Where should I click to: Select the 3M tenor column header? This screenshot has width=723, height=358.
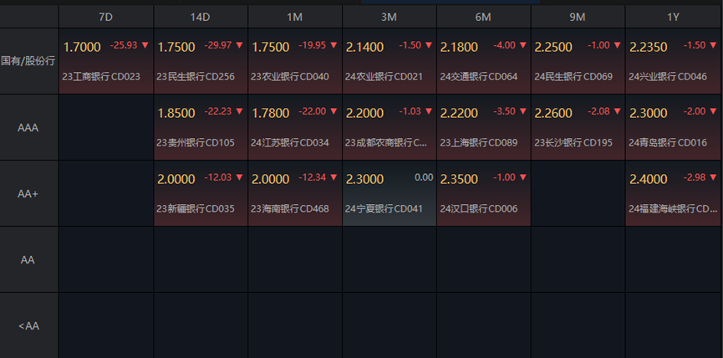(x=389, y=17)
